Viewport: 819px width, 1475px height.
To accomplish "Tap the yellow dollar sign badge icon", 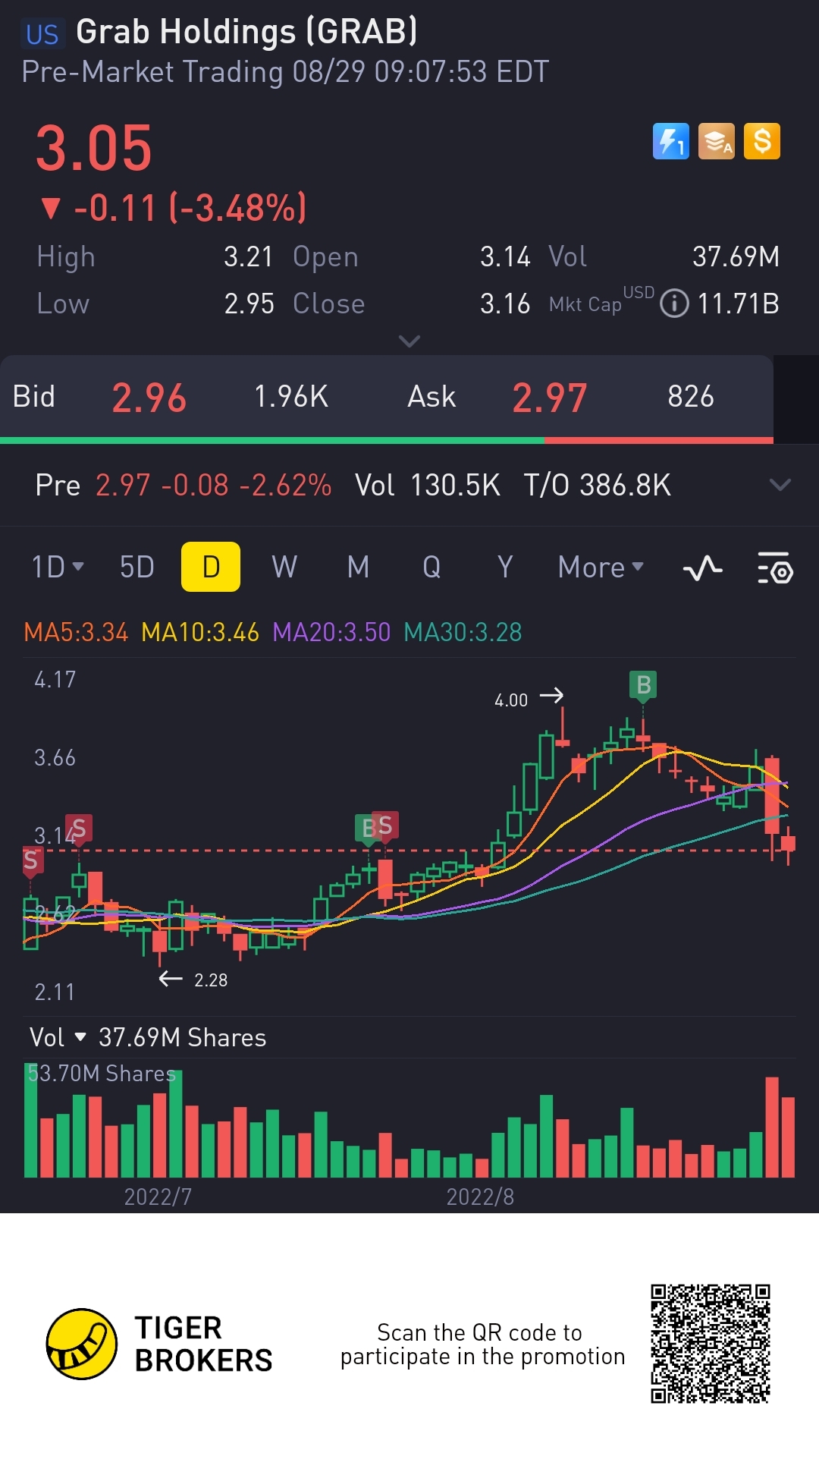I will pos(762,141).
